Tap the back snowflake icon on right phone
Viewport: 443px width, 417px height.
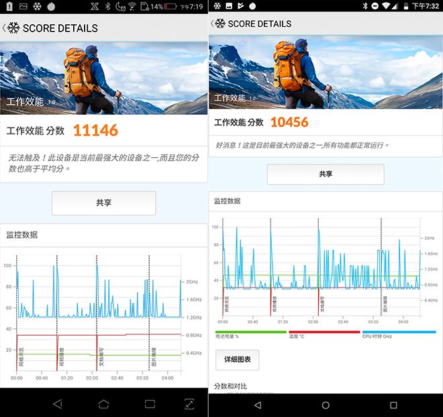[218, 24]
